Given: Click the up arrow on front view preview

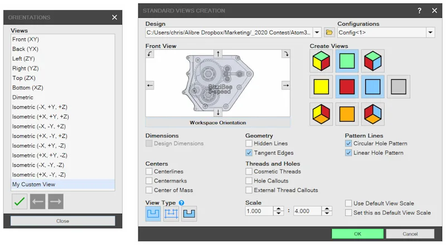Looking at the screenshot, I should 218,54.
